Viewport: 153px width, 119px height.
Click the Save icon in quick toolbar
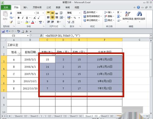(x=3, y=31)
